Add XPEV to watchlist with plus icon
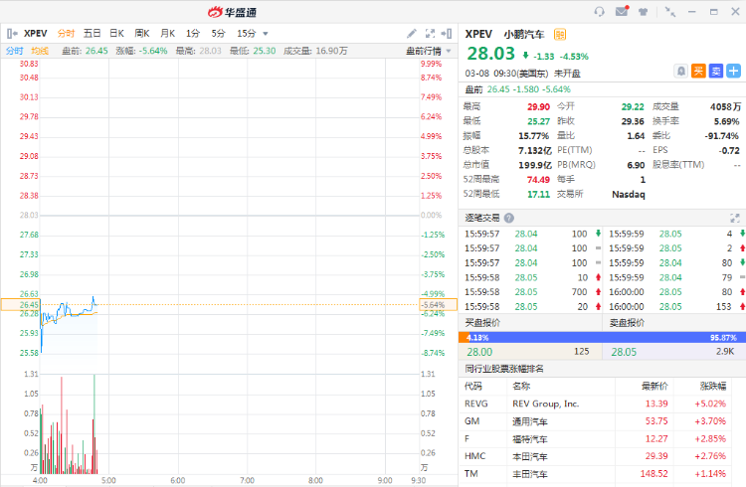 click(x=733, y=71)
